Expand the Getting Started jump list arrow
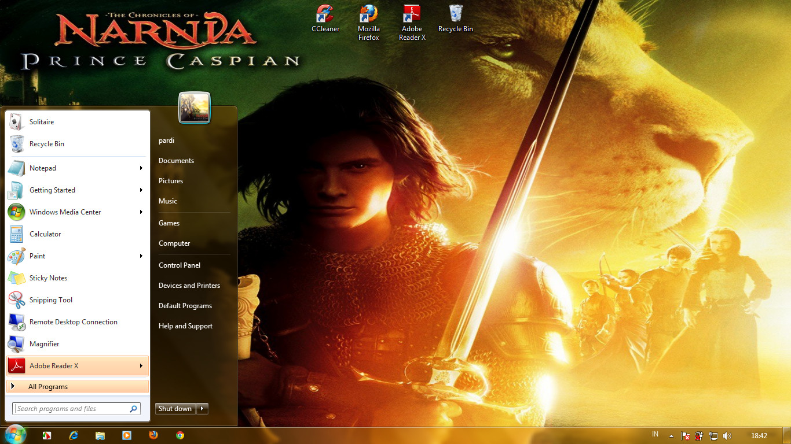 (141, 190)
